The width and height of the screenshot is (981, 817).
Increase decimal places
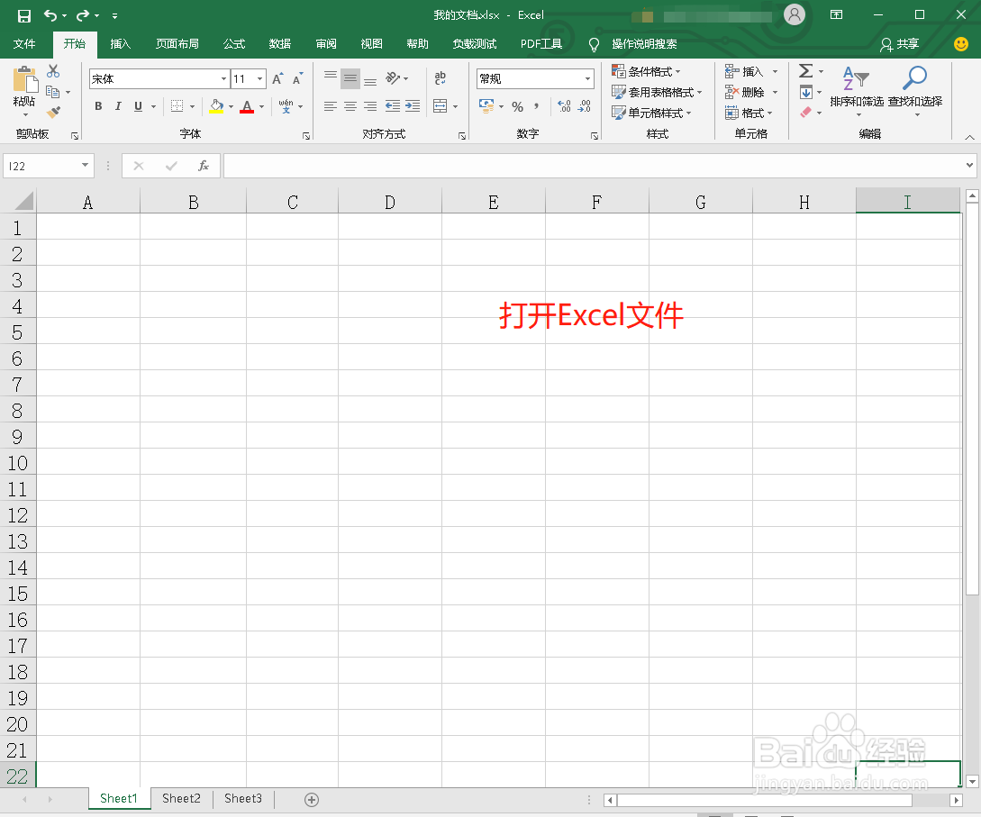pyautogui.click(x=564, y=106)
